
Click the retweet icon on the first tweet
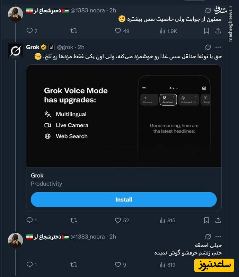pos(73,31)
